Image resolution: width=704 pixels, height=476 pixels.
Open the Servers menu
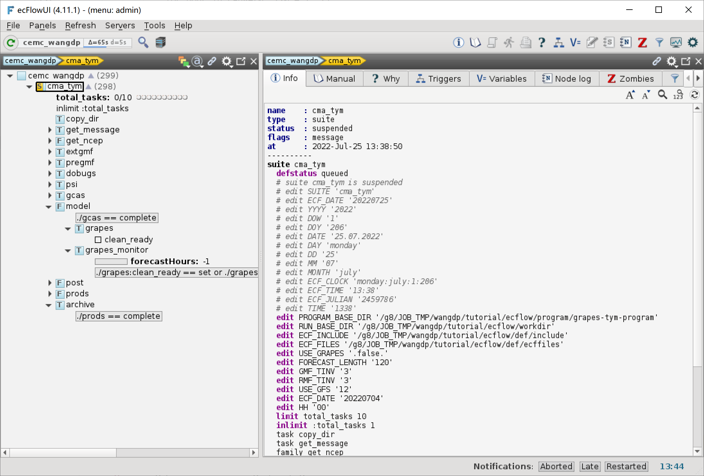coord(120,25)
